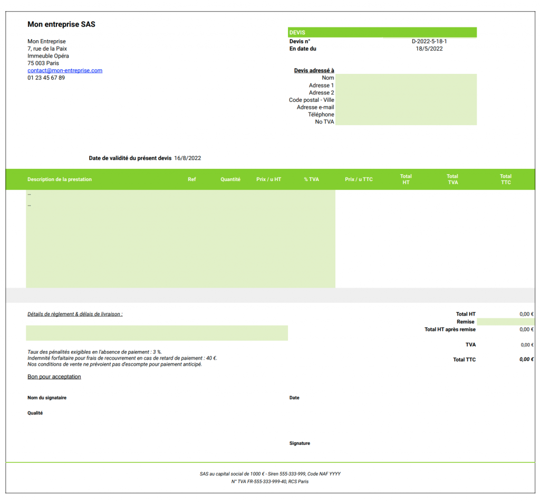Screen dimensions: 540x503
Task: Click the first description line in table
Action: (180, 195)
